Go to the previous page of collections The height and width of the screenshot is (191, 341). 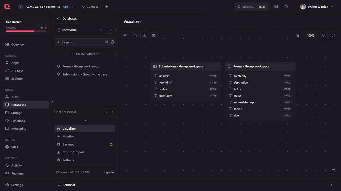pyautogui.click(x=107, y=112)
